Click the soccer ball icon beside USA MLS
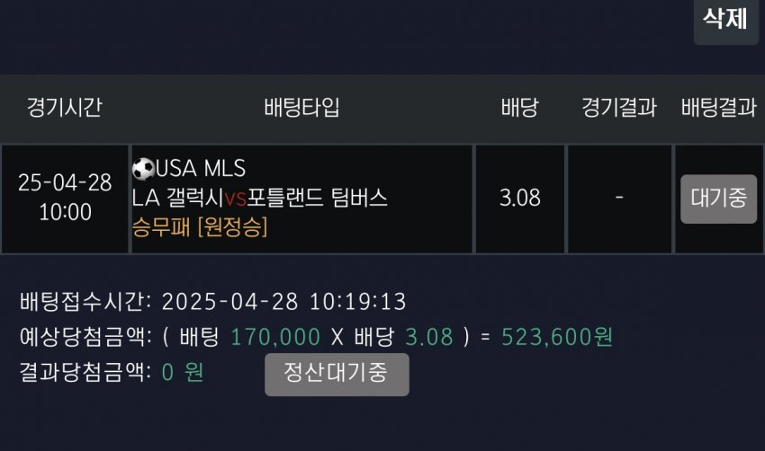This screenshot has width=765, height=451. click(x=142, y=168)
